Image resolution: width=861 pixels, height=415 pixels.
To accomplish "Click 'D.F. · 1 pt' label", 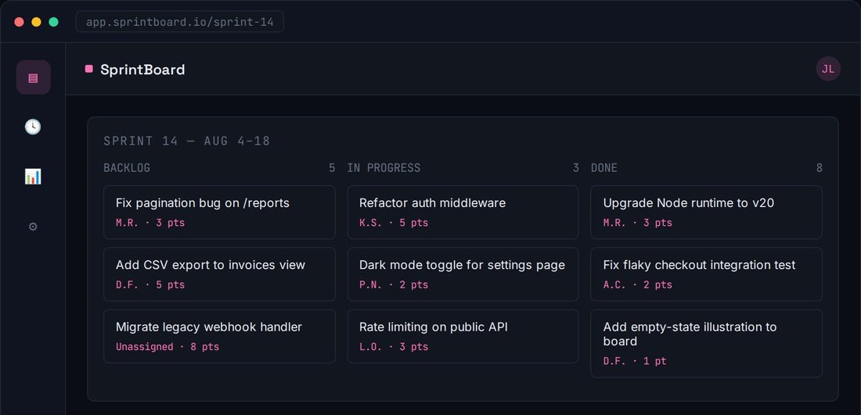I will [635, 361].
